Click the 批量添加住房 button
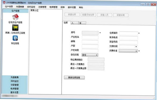Image resolution: width=157 pixels, height=100 pixels. [x=88, y=15]
